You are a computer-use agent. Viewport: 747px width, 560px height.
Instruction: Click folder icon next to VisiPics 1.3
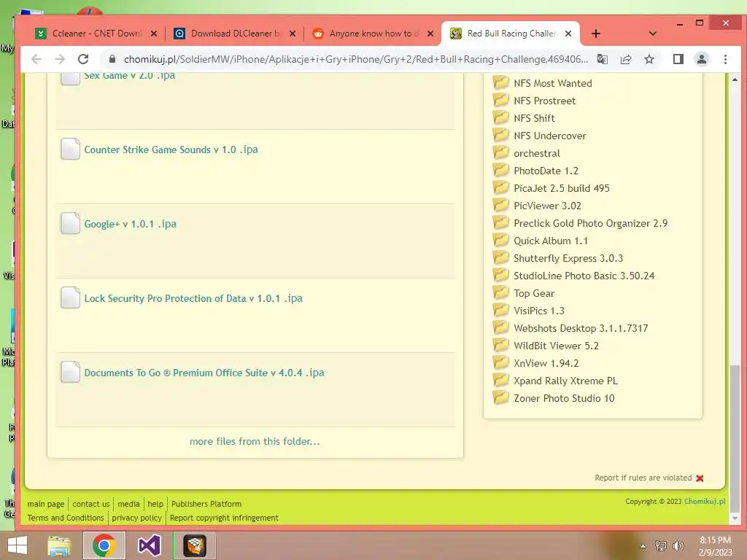click(500, 310)
